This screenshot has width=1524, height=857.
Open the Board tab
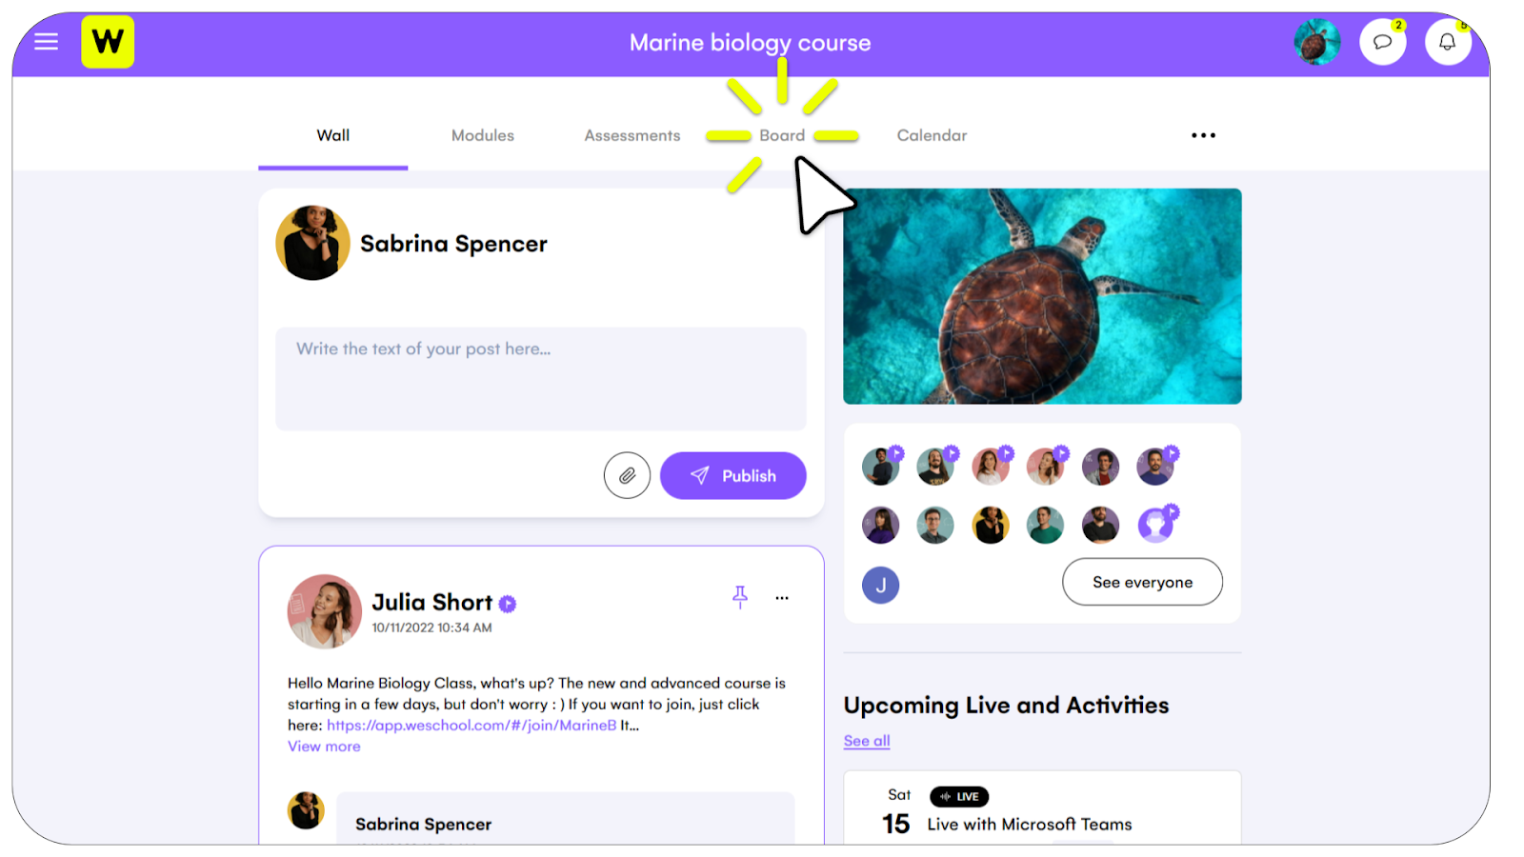click(782, 135)
